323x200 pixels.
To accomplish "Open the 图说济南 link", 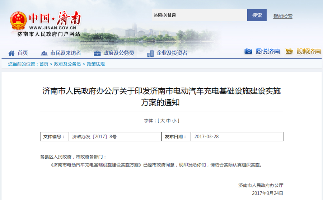I will coord(268,51).
